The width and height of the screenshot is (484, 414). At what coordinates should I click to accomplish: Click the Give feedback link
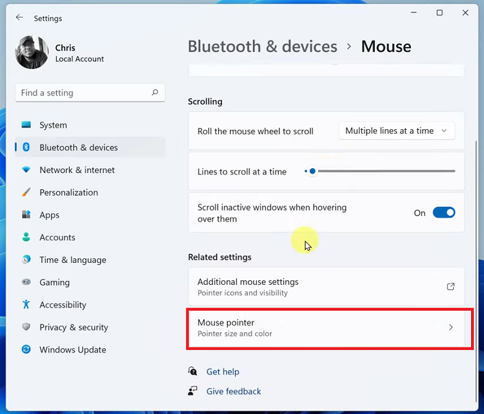point(234,391)
